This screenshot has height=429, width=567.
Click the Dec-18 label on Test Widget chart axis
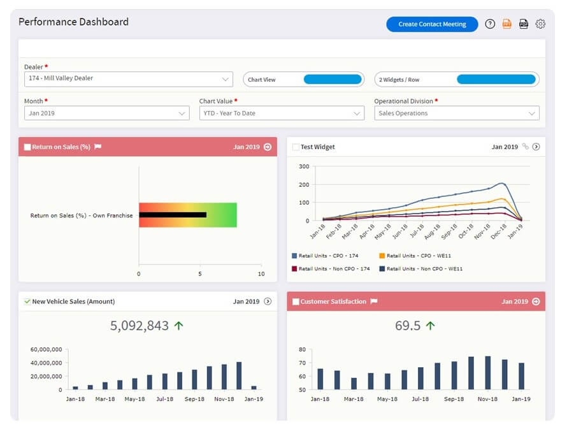[x=499, y=231]
